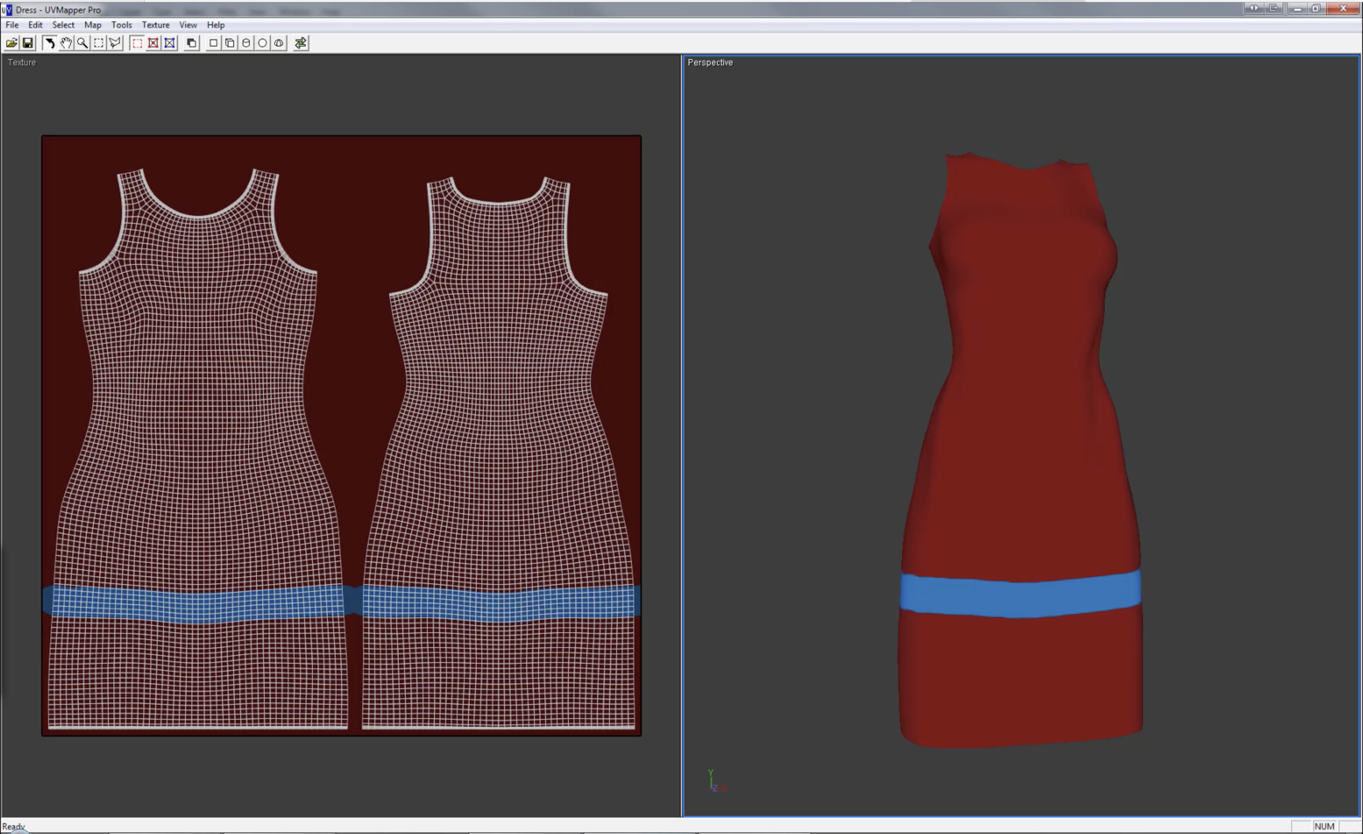Toggle hiding of selected facets
Image resolution: width=1363 pixels, height=834 pixels.
pos(153,43)
